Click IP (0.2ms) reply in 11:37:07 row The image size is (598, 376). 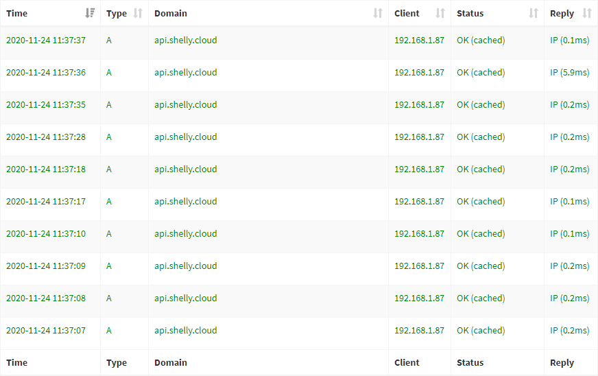(569, 331)
